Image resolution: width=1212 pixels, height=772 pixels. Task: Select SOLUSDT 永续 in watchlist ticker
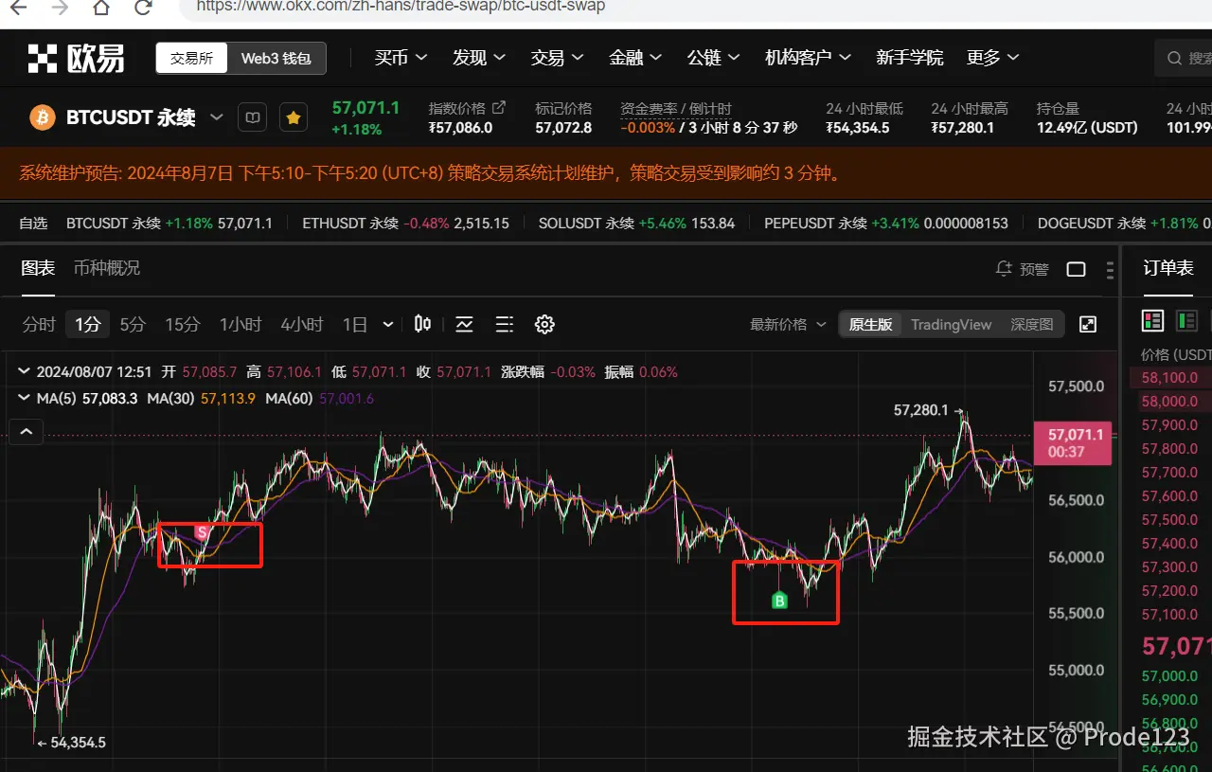636,224
